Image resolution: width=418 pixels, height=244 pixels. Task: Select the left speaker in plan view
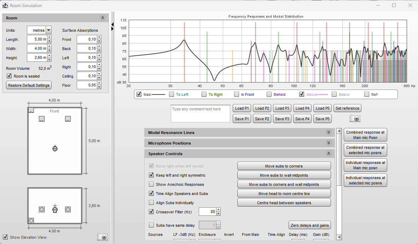tap(42, 119)
